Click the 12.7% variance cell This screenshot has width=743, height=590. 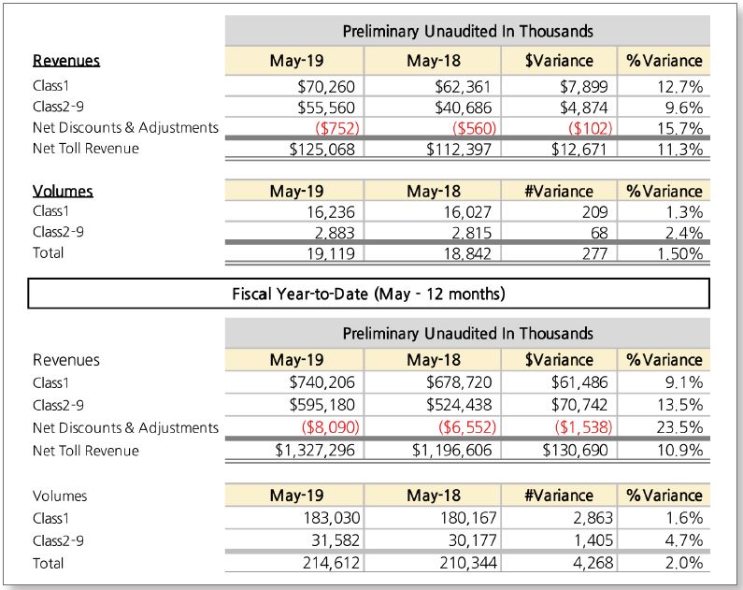pos(680,87)
